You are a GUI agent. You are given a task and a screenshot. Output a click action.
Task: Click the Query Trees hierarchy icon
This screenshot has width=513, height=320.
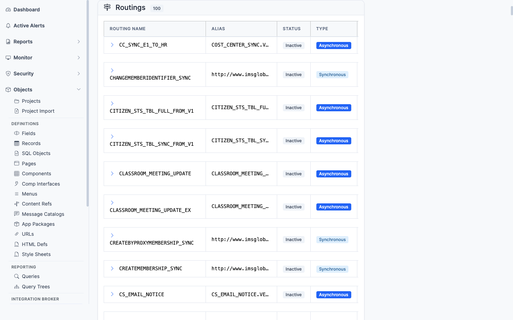17,287
